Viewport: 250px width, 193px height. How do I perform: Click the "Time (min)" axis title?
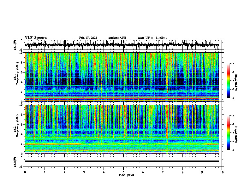tap(126, 175)
